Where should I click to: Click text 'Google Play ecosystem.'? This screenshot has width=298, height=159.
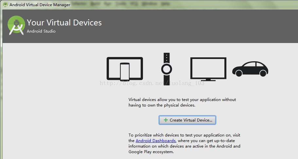151,152
